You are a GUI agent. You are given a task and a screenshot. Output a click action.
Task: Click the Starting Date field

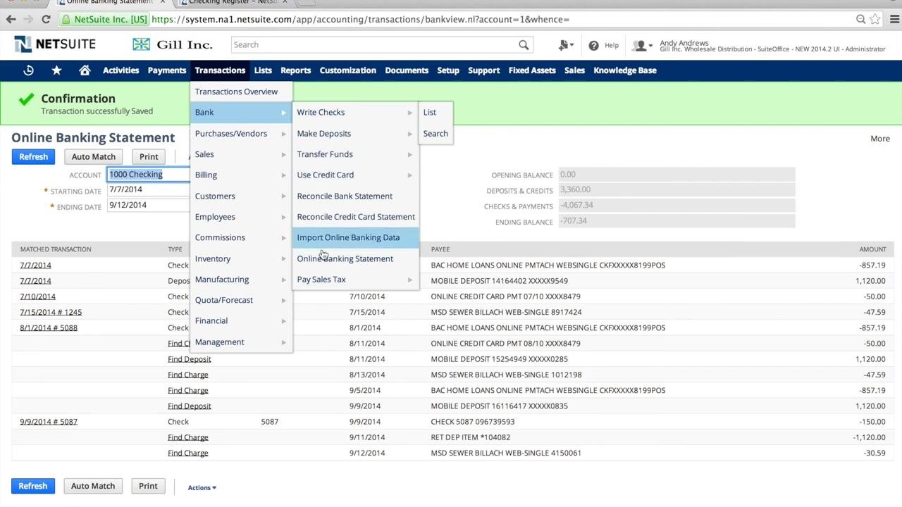[x=148, y=189]
